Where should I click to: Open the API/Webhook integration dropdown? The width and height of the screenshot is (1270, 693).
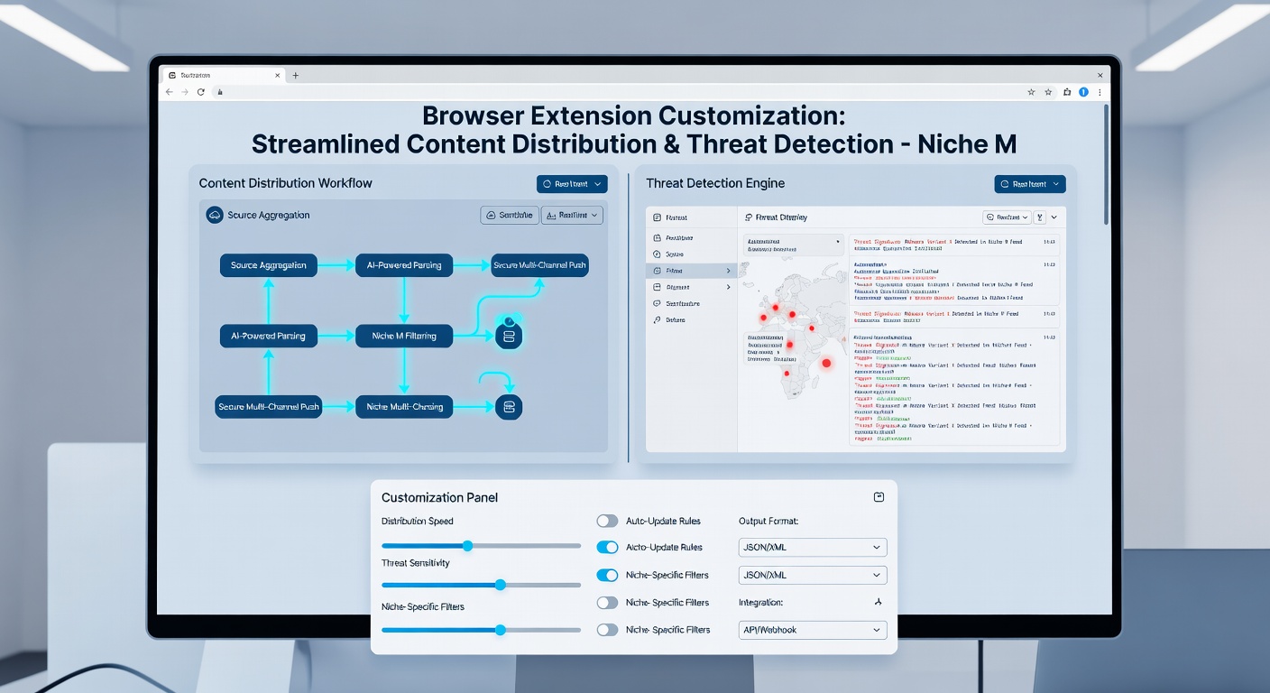coord(812,630)
